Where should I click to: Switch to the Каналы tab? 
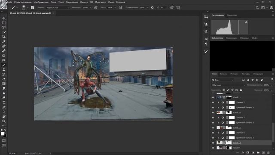pyautogui.click(x=223, y=74)
